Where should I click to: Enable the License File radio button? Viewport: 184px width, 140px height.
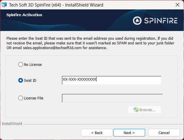pos(21,98)
